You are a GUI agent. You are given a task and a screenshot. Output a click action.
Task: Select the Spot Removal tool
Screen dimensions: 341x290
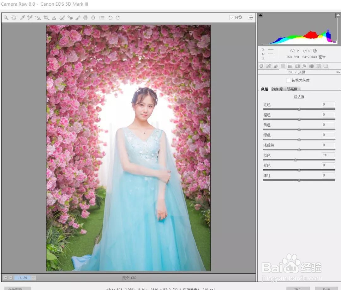pyautogui.click(x=62, y=18)
